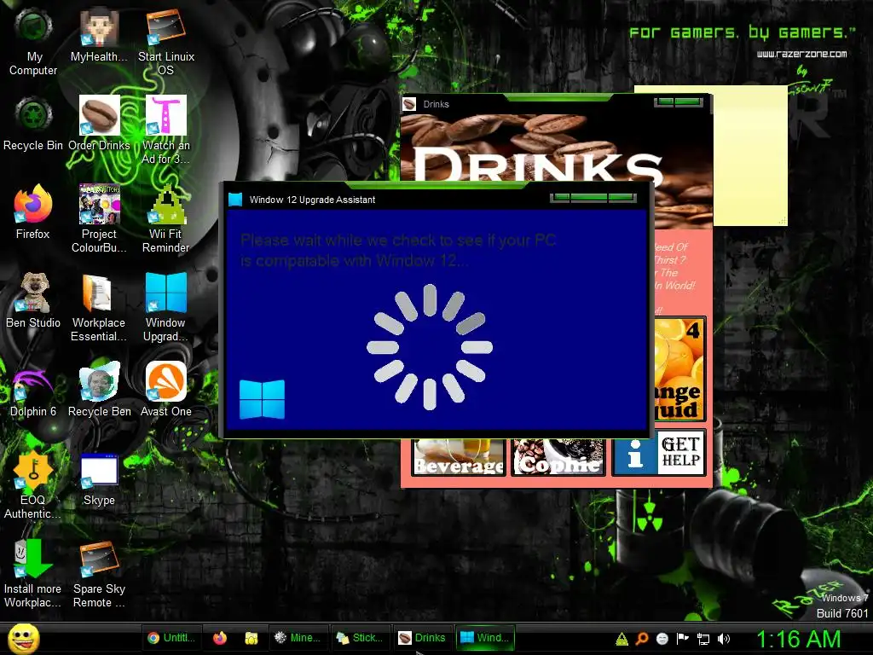Open the EOQ Authentic... key icon
873x655 pixels.
[x=33, y=485]
